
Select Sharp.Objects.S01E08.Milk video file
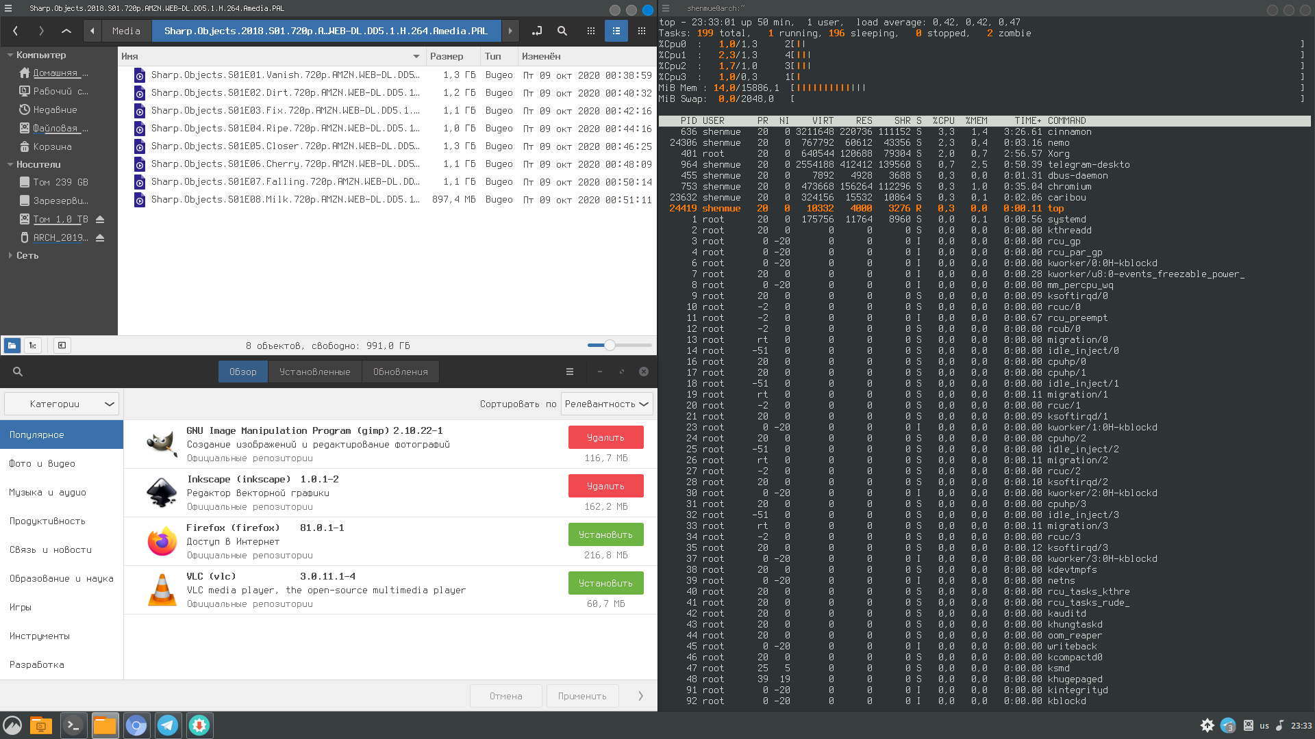click(387, 200)
